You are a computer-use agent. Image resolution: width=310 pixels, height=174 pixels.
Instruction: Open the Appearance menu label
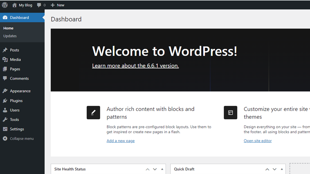click(20, 91)
